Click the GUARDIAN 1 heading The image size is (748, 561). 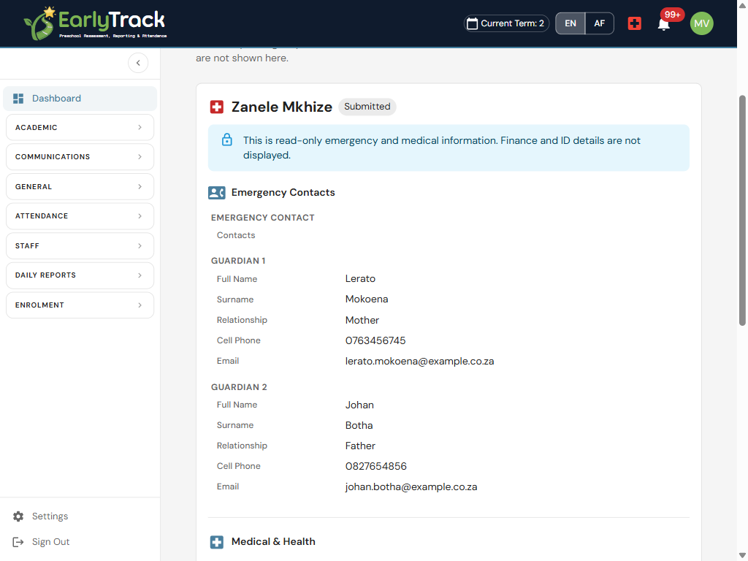239,261
